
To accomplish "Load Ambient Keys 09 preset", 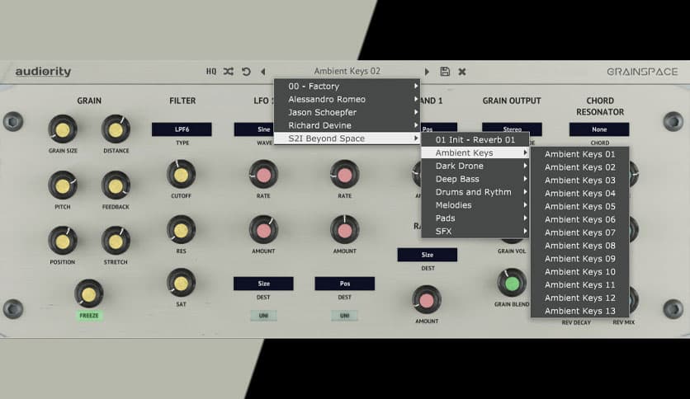I will [x=580, y=259].
